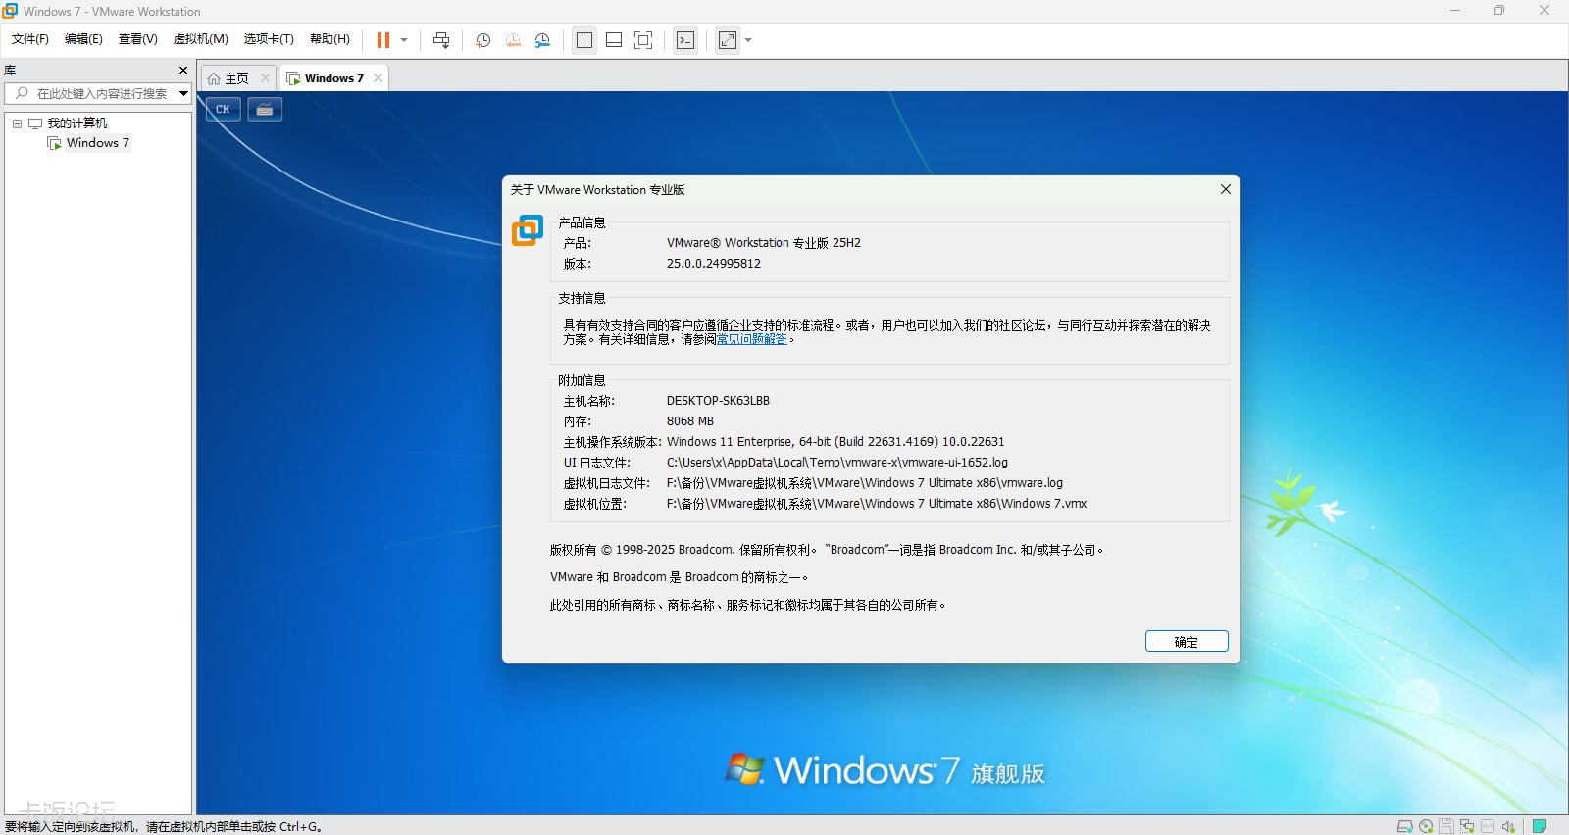Open the 常见问题解答 link
1569x835 pixels.
click(x=751, y=339)
